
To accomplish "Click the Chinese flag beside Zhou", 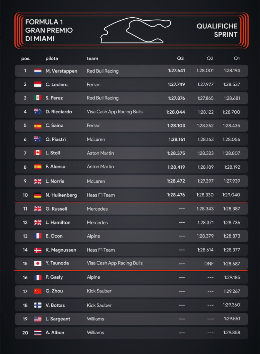I will 37,291.
